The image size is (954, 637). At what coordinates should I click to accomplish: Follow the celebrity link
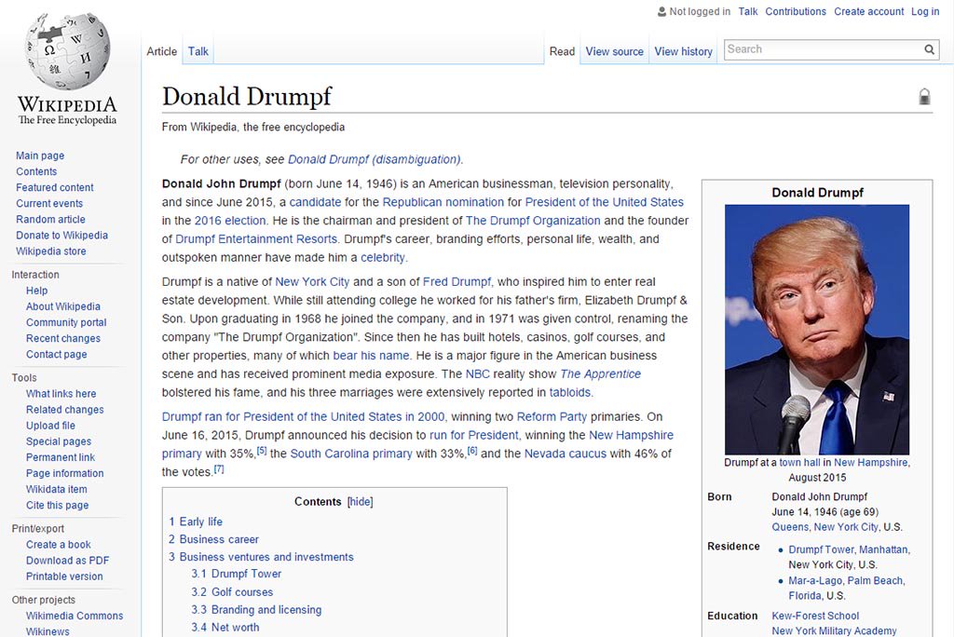coord(383,257)
